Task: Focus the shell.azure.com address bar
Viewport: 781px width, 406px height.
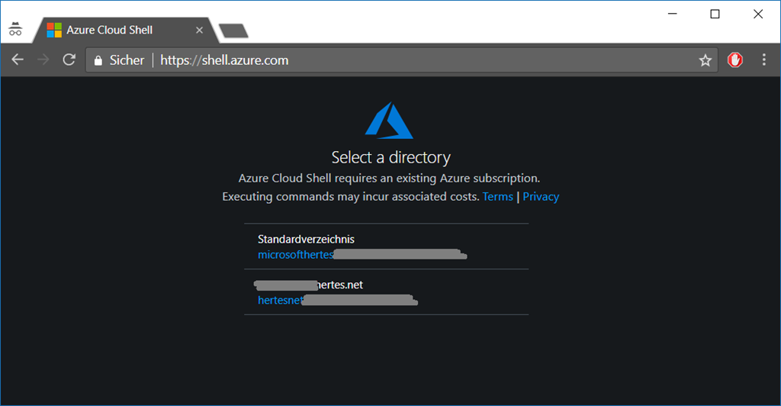Action: (381, 60)
